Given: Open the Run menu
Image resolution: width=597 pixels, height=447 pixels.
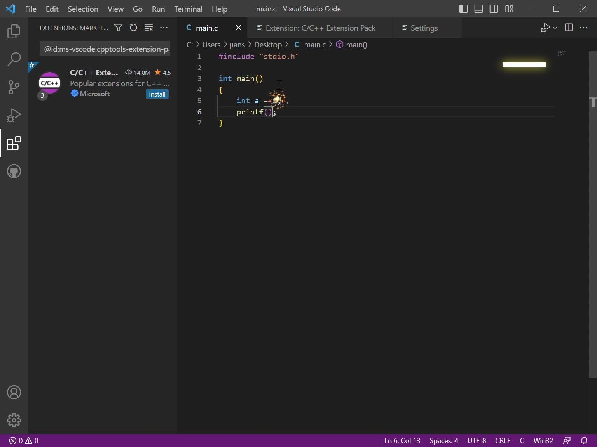Looking at the screenshot, I should coord(158,9).
